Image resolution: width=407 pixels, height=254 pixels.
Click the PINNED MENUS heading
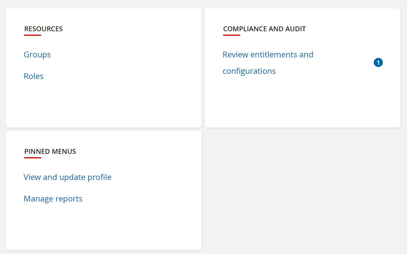tap(50, 152)
